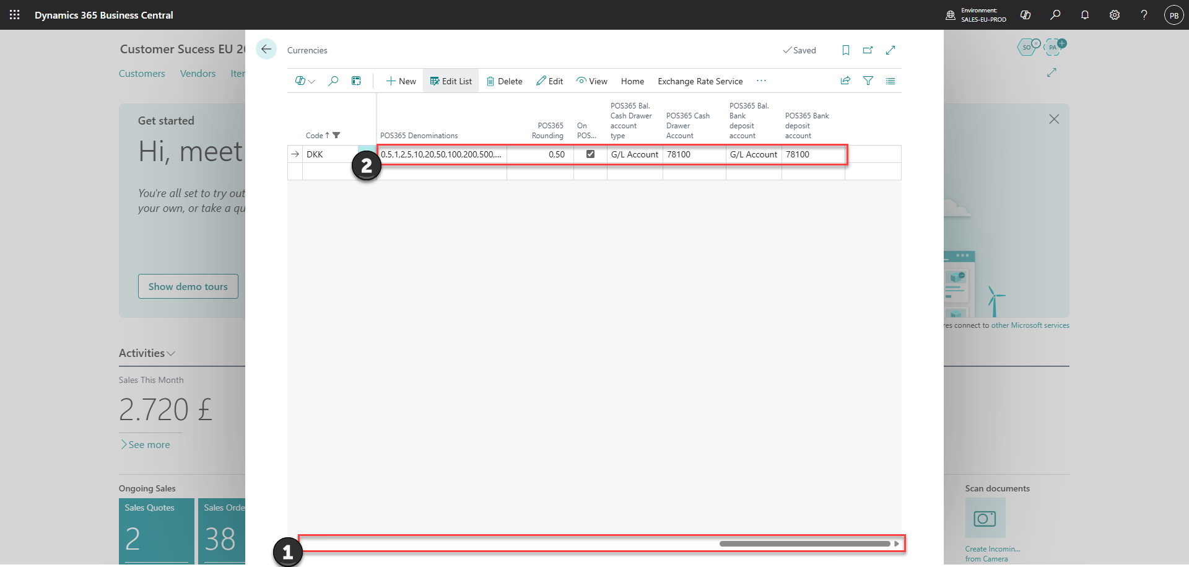This screenshot has width=1189, height=567.
Task: Open the Sales Orders tile showing 38
Action: tap(222, 531)
